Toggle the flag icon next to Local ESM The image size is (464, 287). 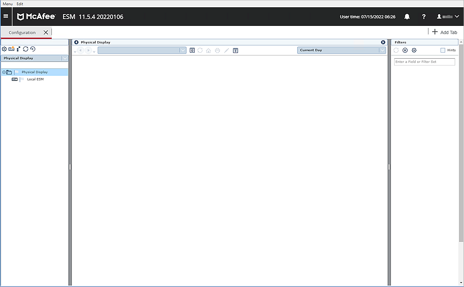[21, 79]
